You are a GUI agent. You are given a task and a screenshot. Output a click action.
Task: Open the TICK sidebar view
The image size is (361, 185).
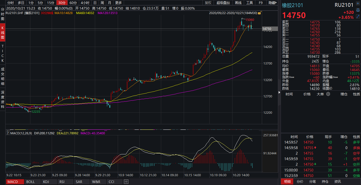(3, 53)
